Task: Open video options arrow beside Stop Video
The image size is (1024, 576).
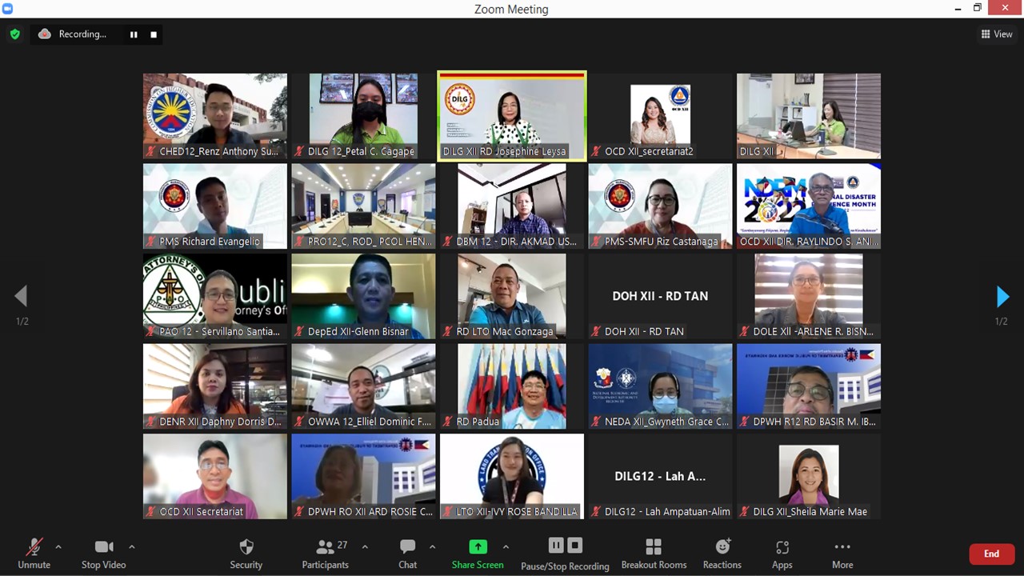Action: tap(132, 547)
